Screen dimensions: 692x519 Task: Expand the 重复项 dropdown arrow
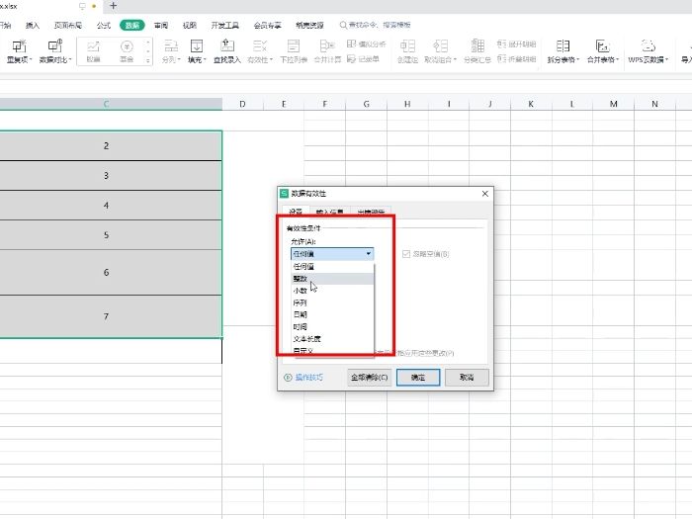pyautogui.click(x=31, y=59)
